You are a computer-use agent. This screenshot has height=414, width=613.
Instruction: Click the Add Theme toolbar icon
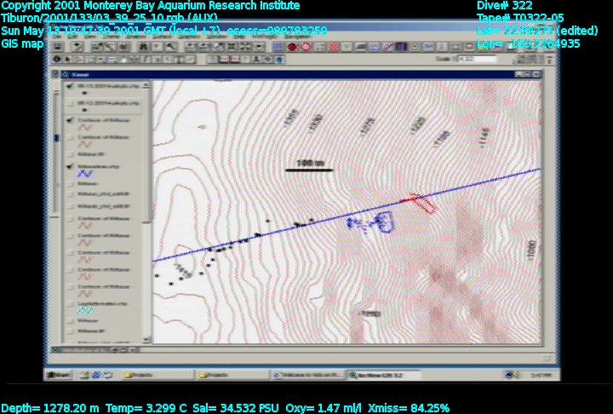tap(77, 47)
